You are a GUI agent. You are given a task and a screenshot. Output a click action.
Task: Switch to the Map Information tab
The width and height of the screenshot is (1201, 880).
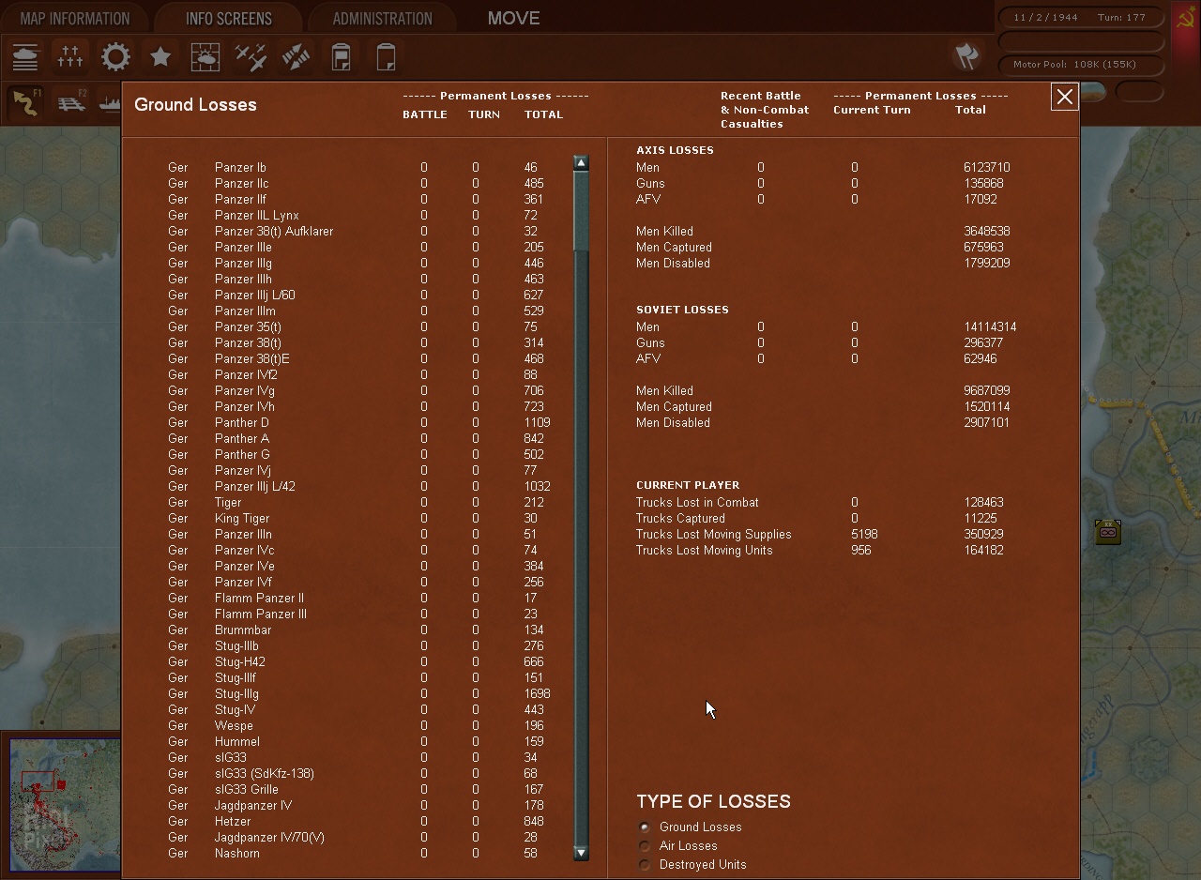[75, 19]
